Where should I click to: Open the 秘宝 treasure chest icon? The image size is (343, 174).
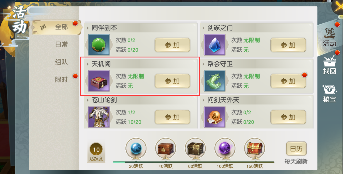[330, 93]
